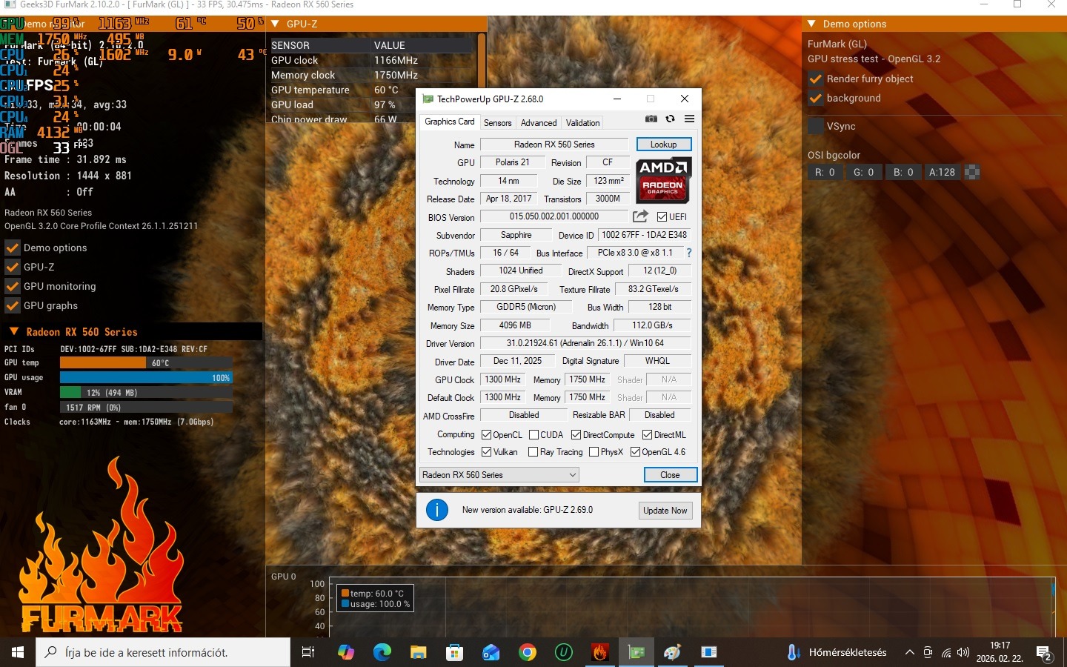The height and width of the screenshot is (667, 1067).
Task: Expand hidden system tray icons chevron
Action: pos(910,652)
